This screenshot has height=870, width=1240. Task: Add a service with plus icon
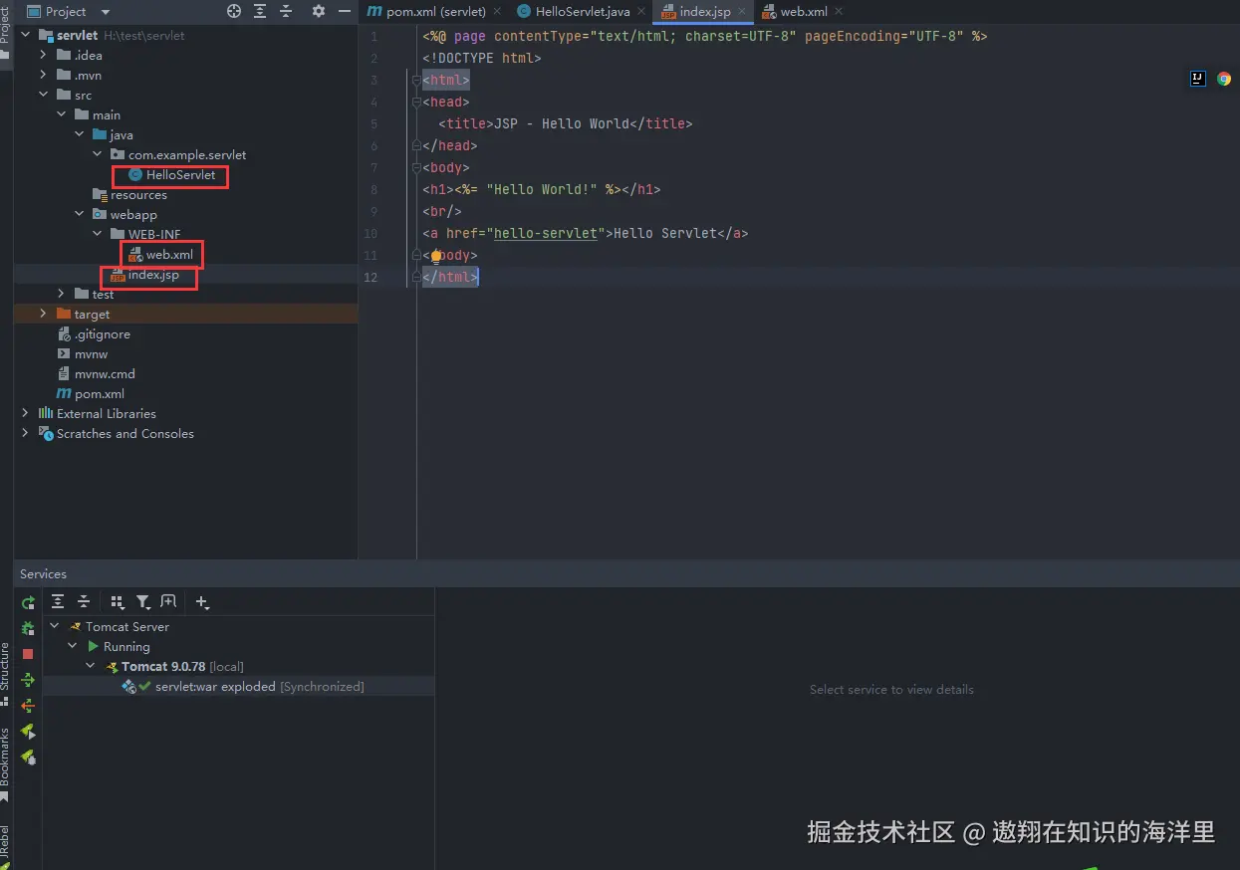pyautogui.click(x=202, y=601)
